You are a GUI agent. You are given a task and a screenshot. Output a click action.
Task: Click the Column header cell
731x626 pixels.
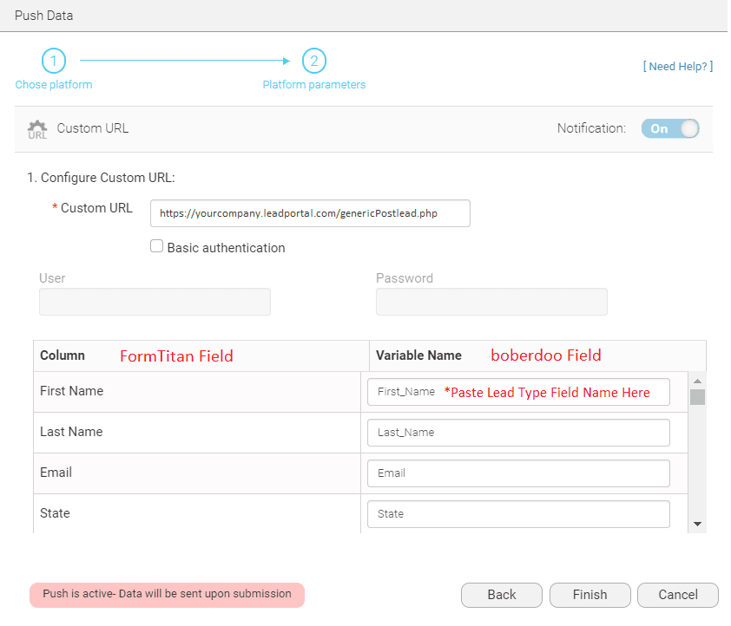(201, 355)
